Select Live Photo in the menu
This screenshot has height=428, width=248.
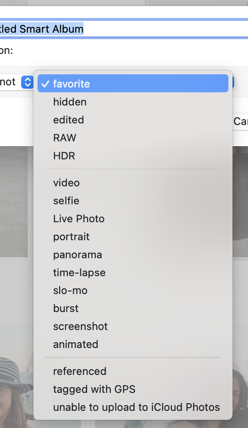coord(79,218)
